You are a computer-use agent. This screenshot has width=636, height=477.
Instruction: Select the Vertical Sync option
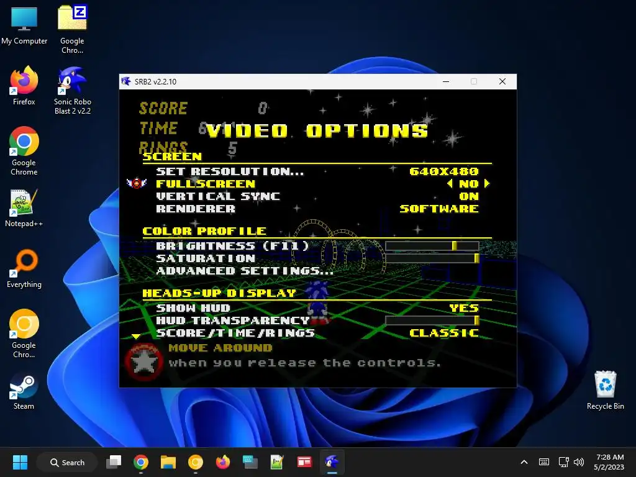(x=218, y=196)
